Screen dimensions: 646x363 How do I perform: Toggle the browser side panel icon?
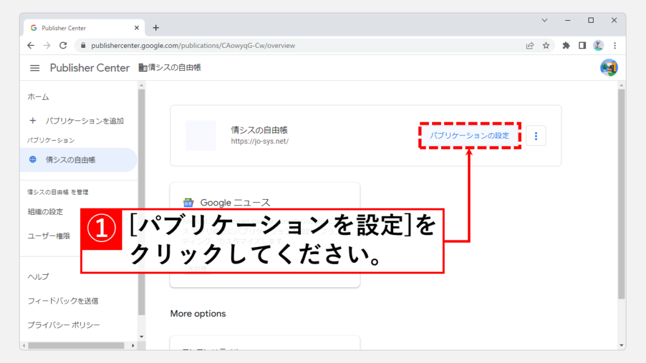(x=582, y=45)
